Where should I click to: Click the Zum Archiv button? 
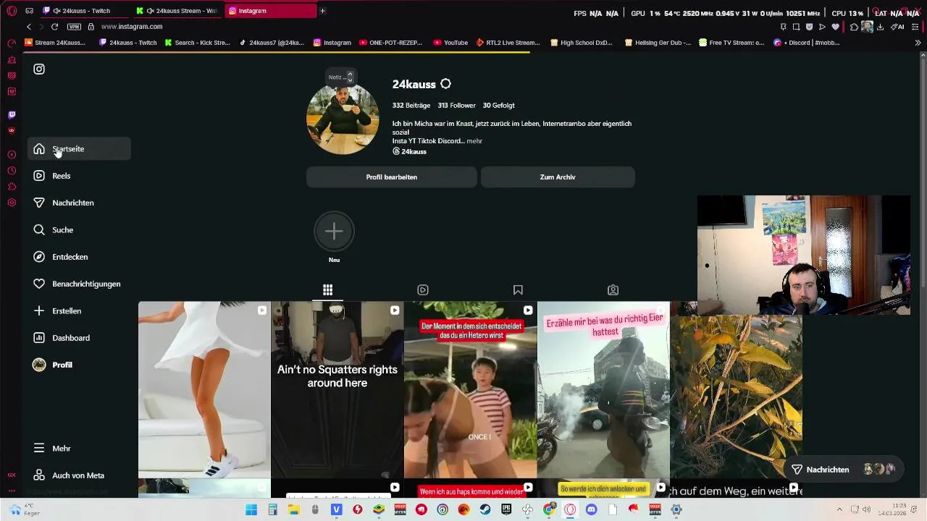(558, 177)
